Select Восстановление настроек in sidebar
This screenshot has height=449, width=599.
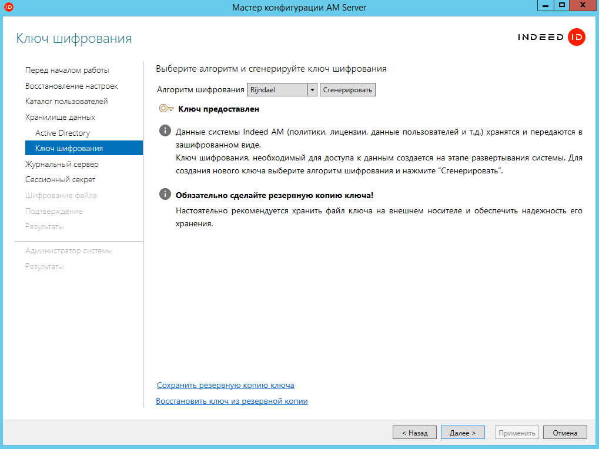click(x=71, y=86)
